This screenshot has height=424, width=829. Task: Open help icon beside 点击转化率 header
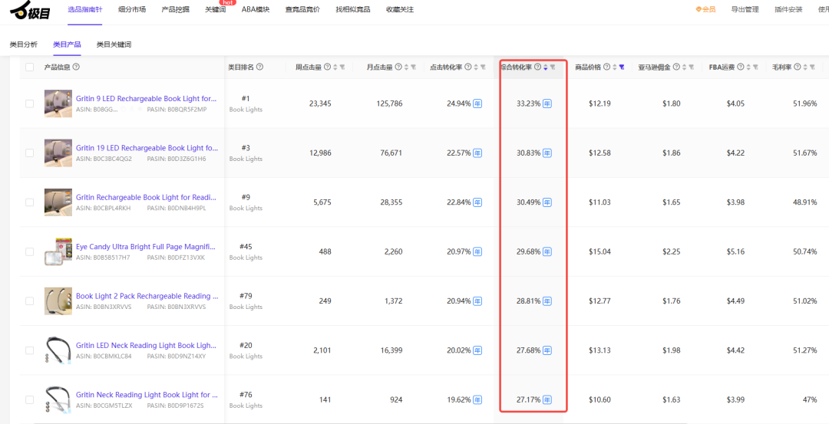[x=468, y=67]
